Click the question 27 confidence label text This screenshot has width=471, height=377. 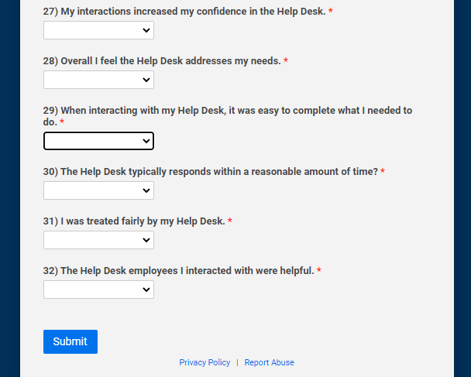coord(184,12)
